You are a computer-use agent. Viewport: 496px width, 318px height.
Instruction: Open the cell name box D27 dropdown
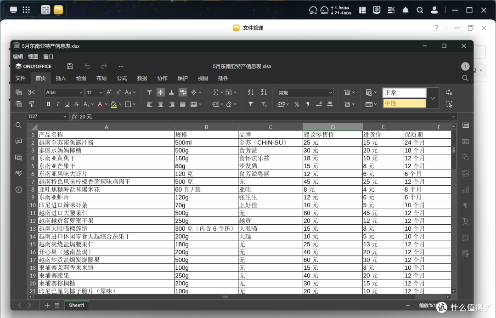click(65, 116)
